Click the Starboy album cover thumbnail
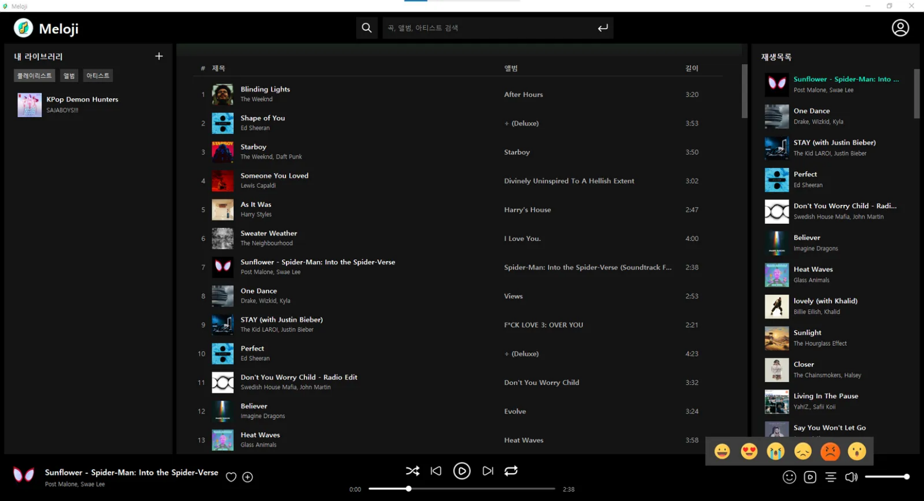The width and height of the screenshot is (924, 501). [222, 152]
